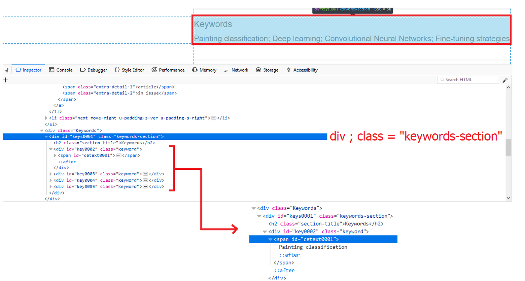Click ellipsis badge in li "next move-right" row
This screenshot has height=281, width=525.
[214, 118]
